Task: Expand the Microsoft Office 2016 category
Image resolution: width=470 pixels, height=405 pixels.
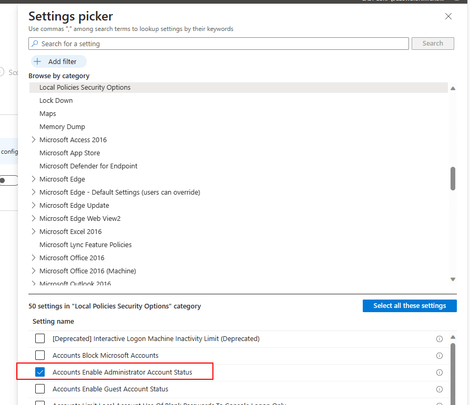Action: click(x=33, y=258)
